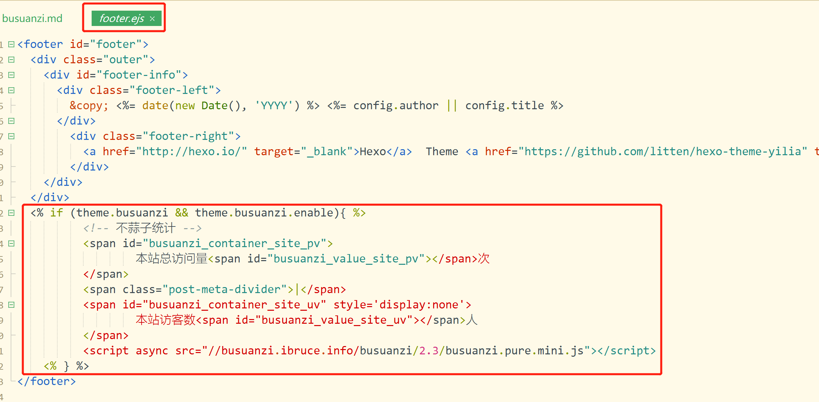Collapse the footer id="footer" fold marker
The image size is (819, 402).
point(11,44)
